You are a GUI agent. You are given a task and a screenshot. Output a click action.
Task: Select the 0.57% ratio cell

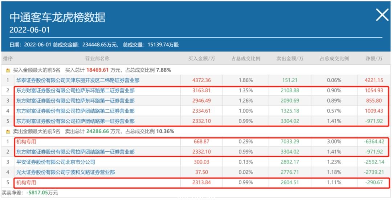point(334,111)
